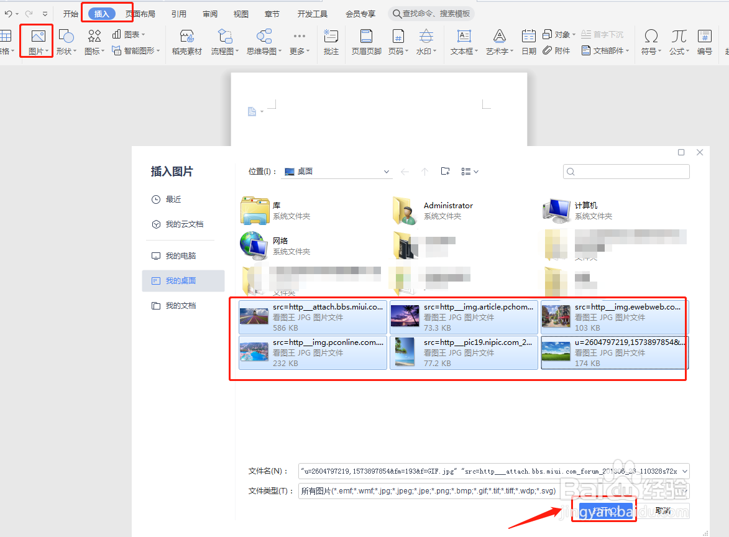
Task: Open the 视图 tab
Action: pyautogui.click(x=241, y=14)
